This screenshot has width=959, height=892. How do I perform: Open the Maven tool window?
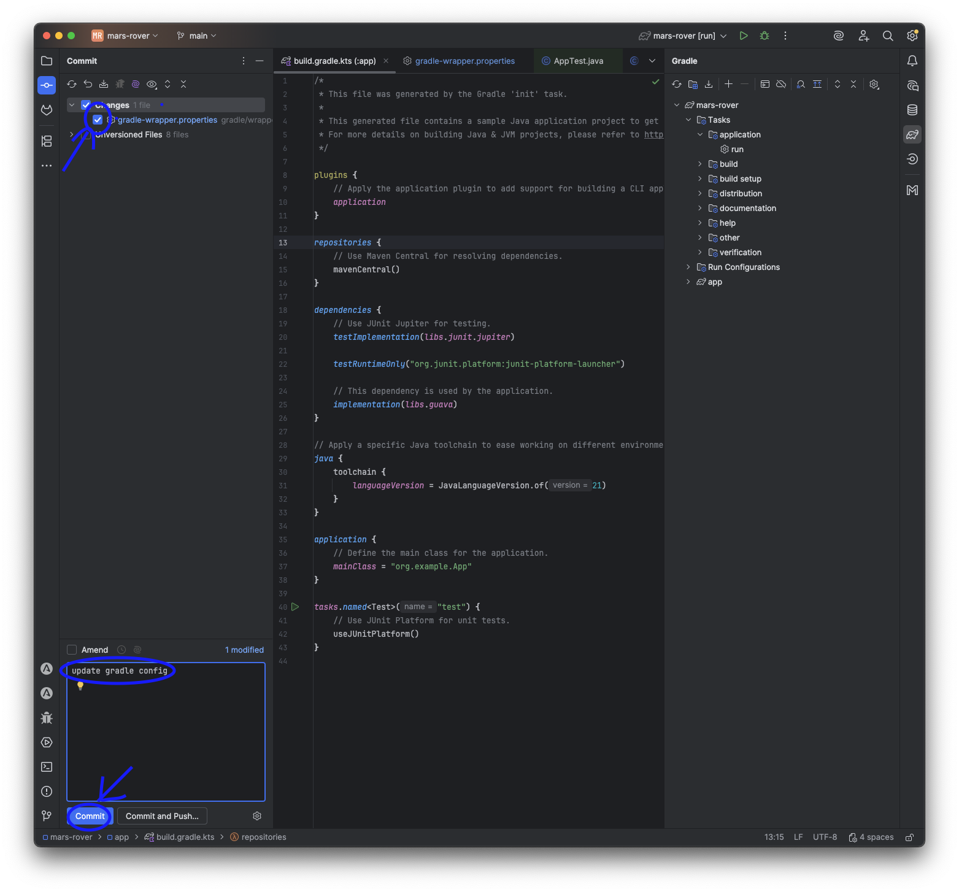click(x=912, y=190)
